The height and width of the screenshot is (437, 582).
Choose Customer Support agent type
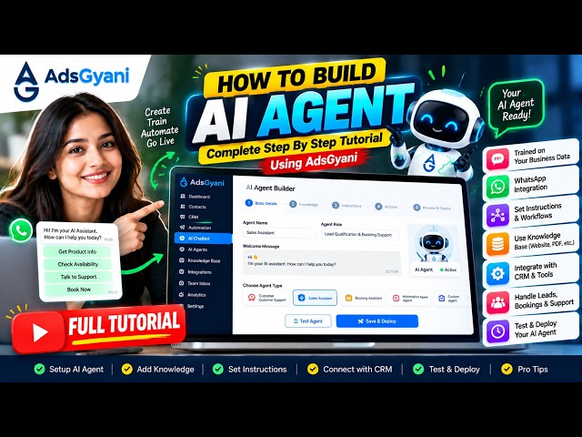tap(266, 298)
